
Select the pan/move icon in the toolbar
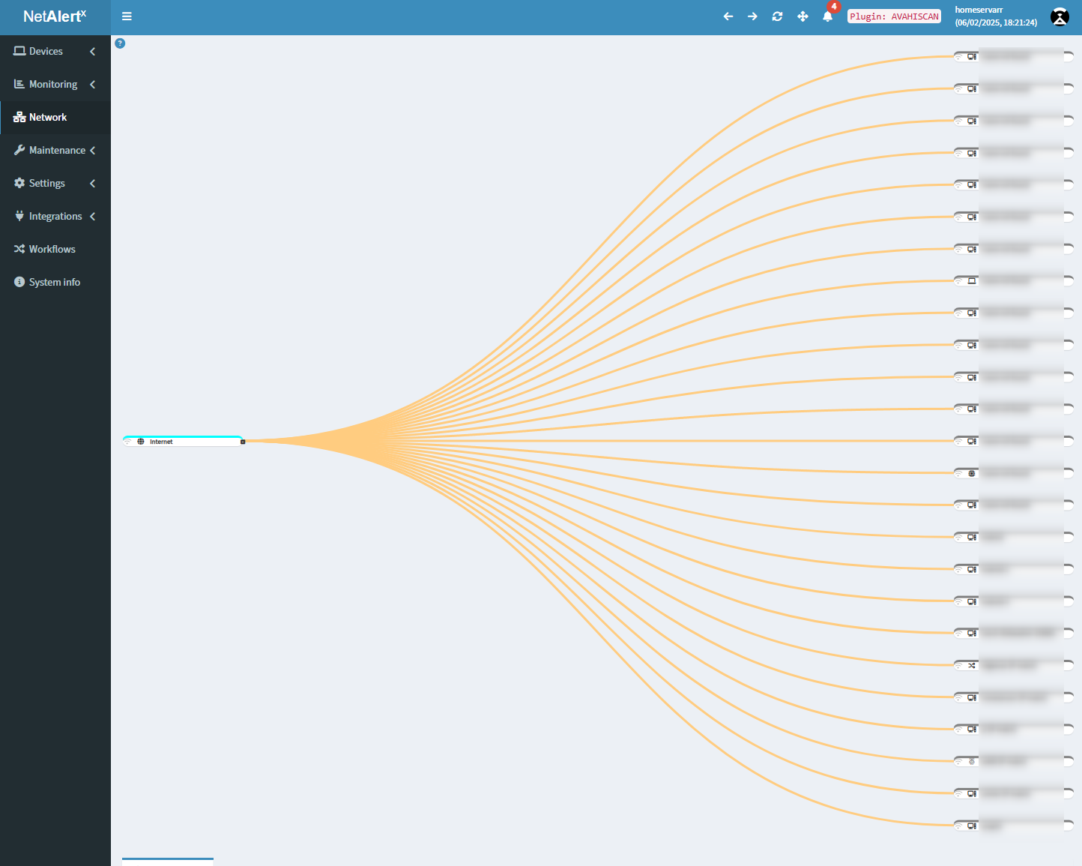tap(803, 16)
